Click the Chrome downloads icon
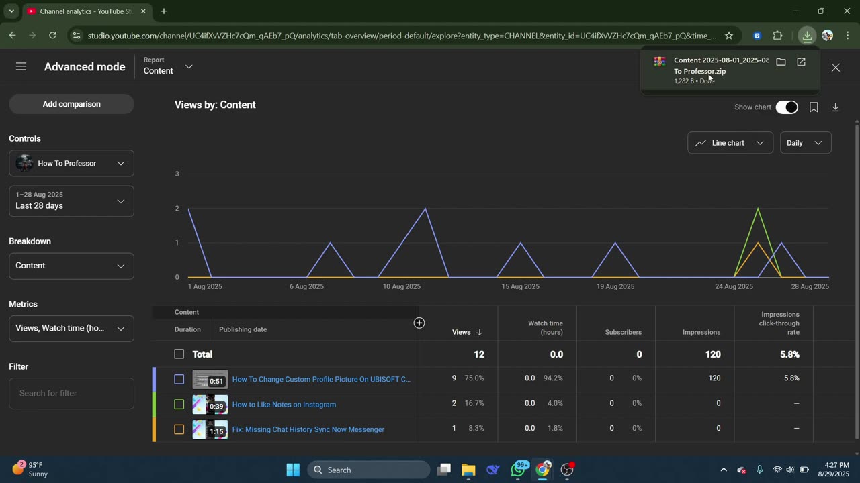Image resolution: width=860 pixels, height=483 pixels. pyautogui.click(x=807, y=36)
